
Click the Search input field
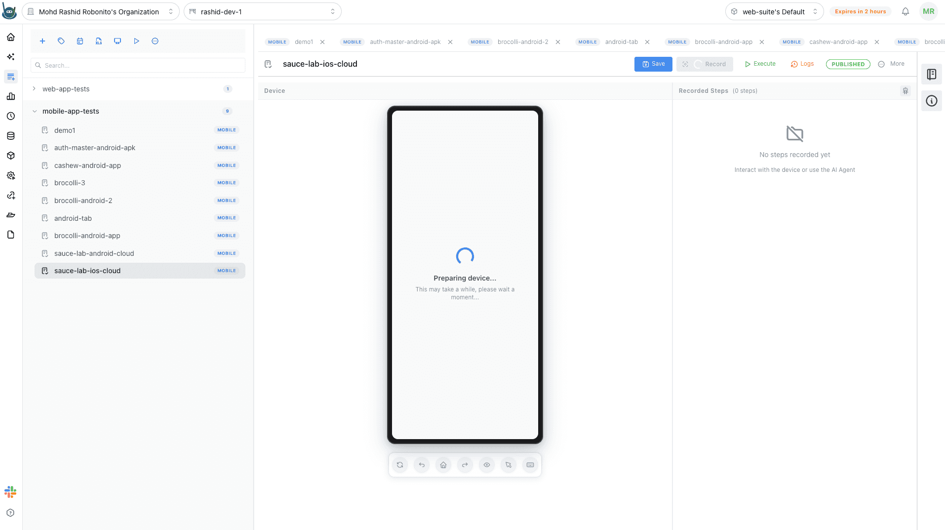pyautogui.click(x=138, y=66)
